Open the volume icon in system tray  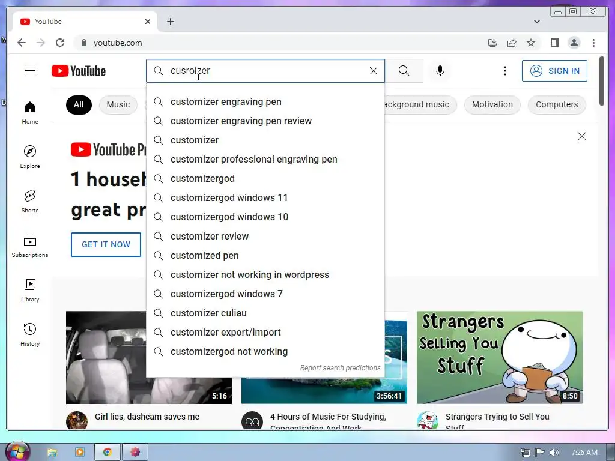(x=554, y=453)
